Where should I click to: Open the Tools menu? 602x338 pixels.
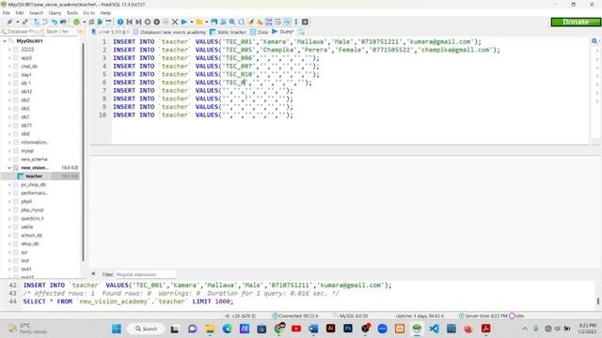pos(72,13)
